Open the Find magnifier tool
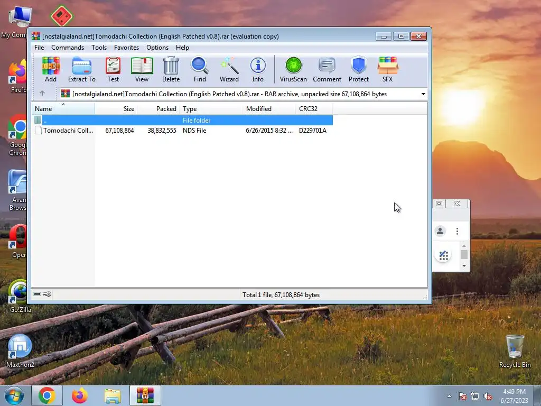Viewport: 541px width, 406px height. (200, 69)
